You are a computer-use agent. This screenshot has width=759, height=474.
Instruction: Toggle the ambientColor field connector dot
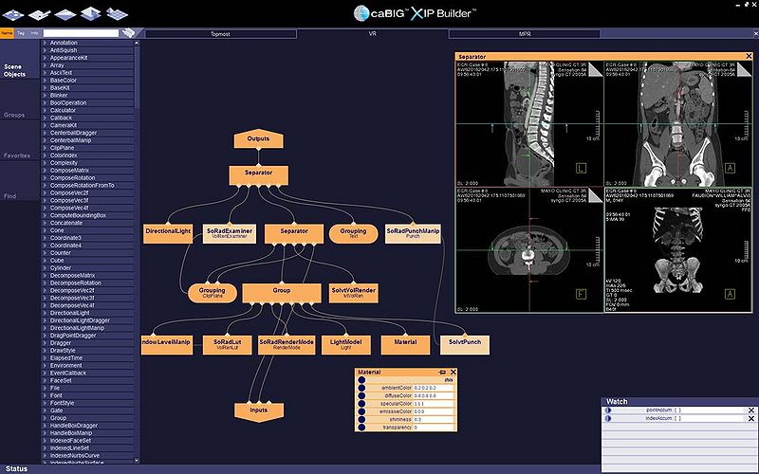361,388
